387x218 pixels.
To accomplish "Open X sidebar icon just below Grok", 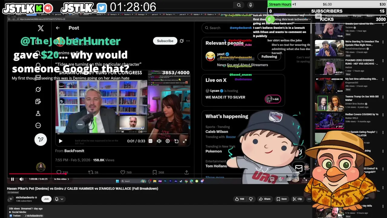I will [38, 101].
